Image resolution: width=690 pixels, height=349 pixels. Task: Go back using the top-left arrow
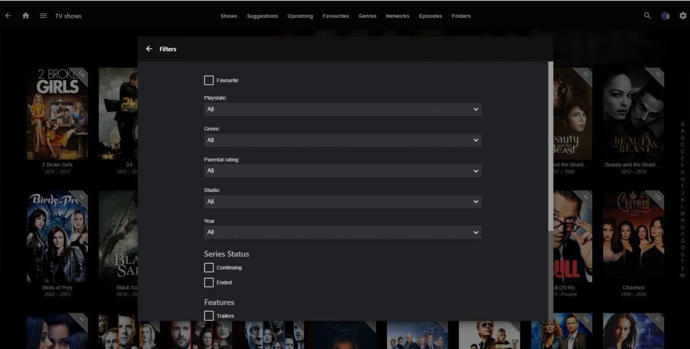coord(8,16)
